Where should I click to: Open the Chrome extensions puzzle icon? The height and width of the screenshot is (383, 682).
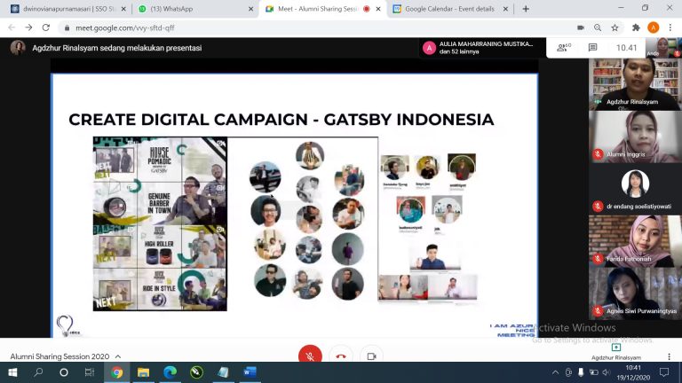[x=636, y=27]
